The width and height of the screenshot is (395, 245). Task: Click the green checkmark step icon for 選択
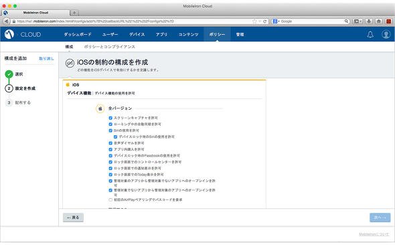click(x=9, y=74)
